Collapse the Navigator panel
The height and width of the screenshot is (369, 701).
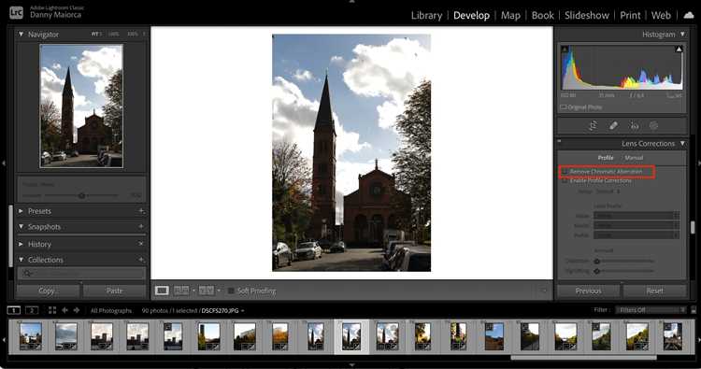click(21, 34)
